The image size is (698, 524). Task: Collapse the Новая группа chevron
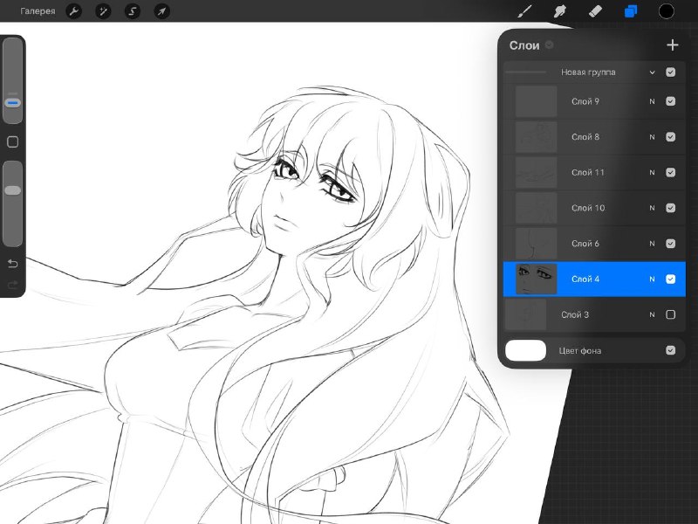652,72
